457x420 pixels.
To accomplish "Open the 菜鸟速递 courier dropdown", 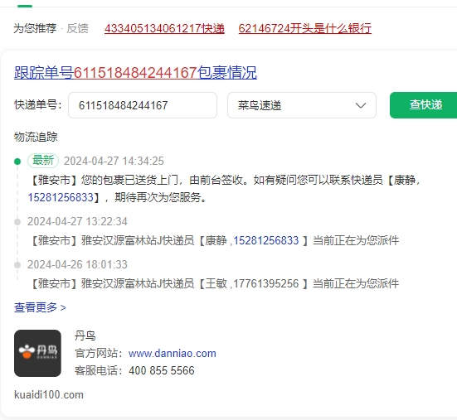I will click(302, 105).
